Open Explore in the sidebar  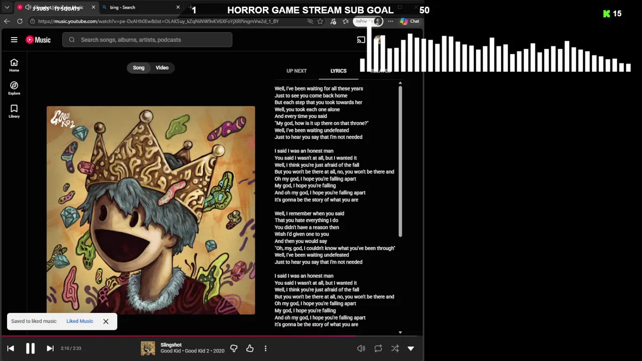click(14, 88)
